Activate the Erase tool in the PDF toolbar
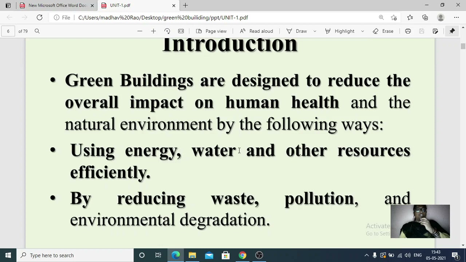Viewport: 466px width, 262px height. (x=383, y=31)
